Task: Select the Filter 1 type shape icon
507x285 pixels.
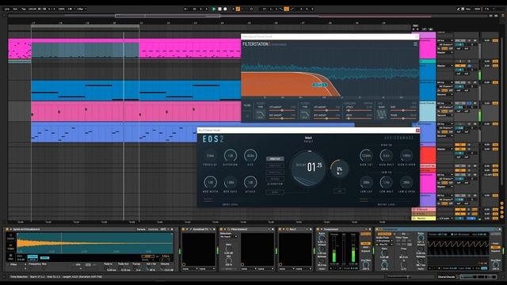Action: pyautogui.click(x=260, y=114)
